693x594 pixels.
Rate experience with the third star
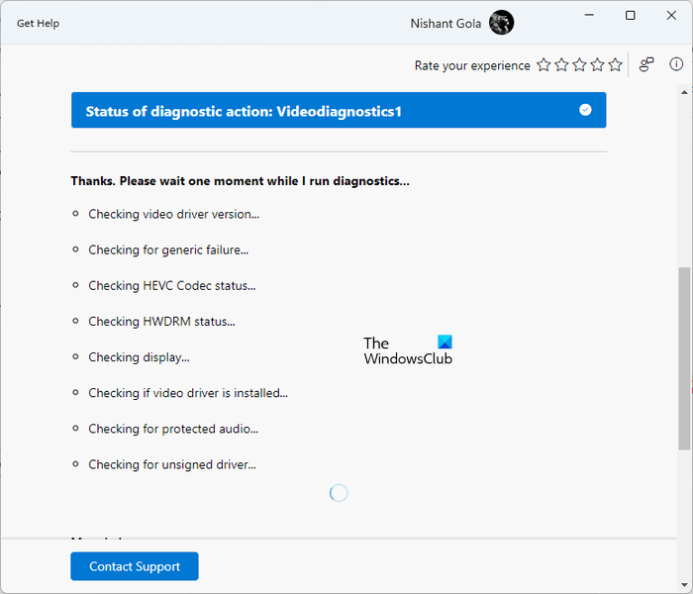pos(579,65)
